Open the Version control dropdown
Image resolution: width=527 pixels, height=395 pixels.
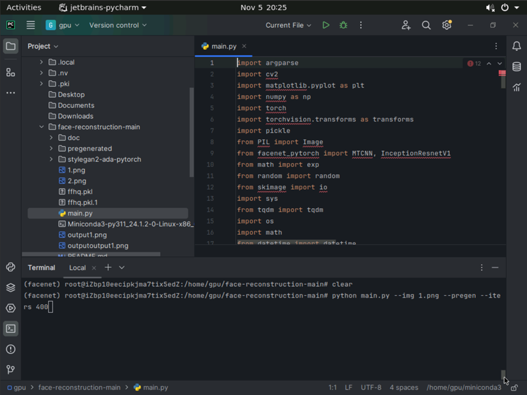tap(118, 26)
